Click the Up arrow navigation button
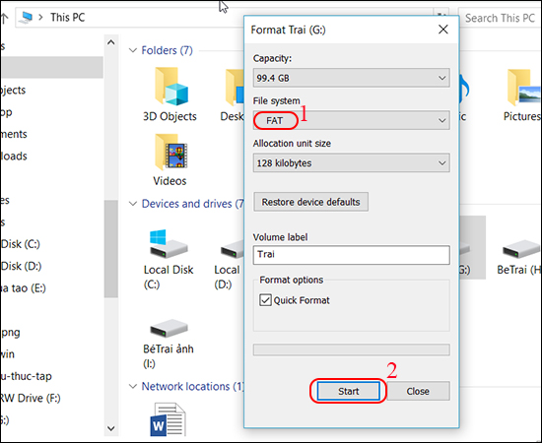This screenshot has width=542, height=443. (x=4, y=18)
